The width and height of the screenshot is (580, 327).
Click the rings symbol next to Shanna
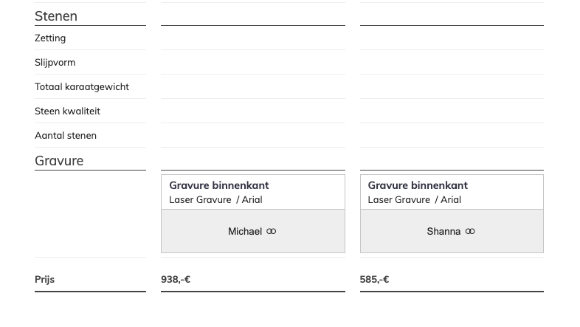point(470,232)
